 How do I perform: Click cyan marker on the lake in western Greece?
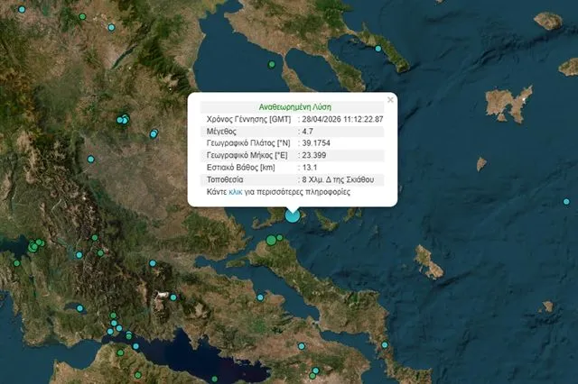click(x=80, y=308)
